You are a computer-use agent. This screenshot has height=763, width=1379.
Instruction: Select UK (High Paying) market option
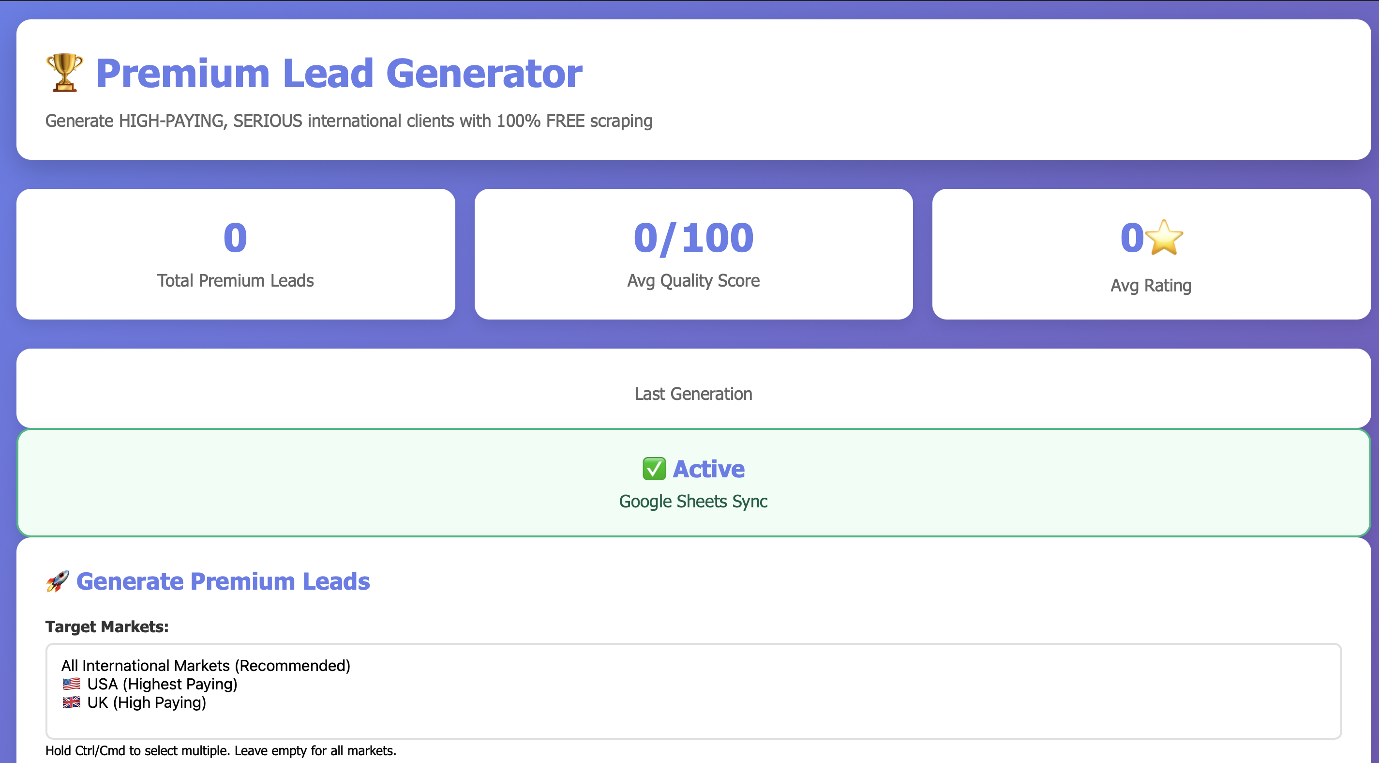tap(147, 702)
